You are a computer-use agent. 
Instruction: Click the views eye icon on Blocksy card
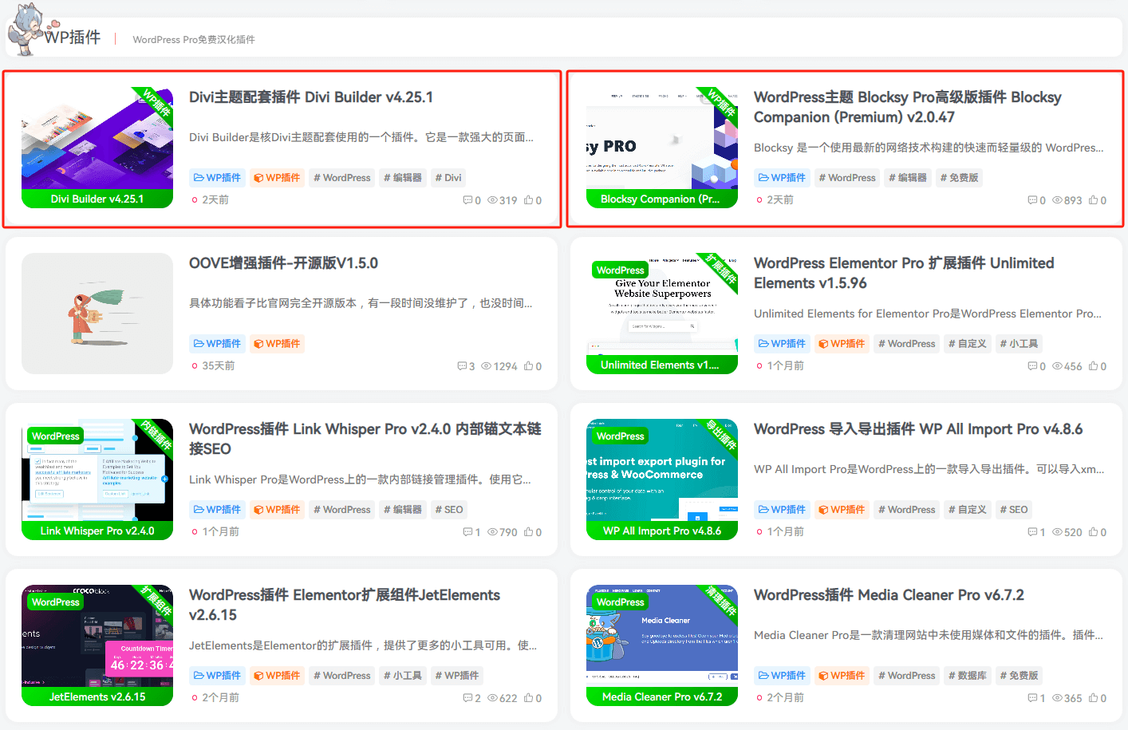(1057, 200)
